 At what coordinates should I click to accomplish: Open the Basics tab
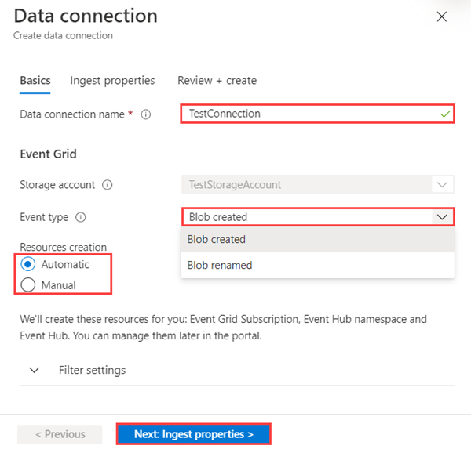[35, 81]
